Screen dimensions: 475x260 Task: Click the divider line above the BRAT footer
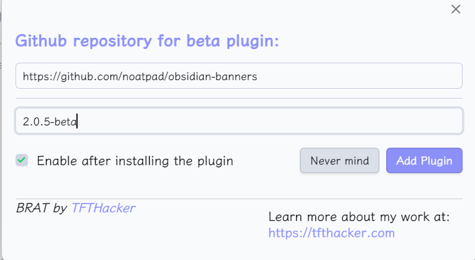pyautogui.click(x=239, y=199)
